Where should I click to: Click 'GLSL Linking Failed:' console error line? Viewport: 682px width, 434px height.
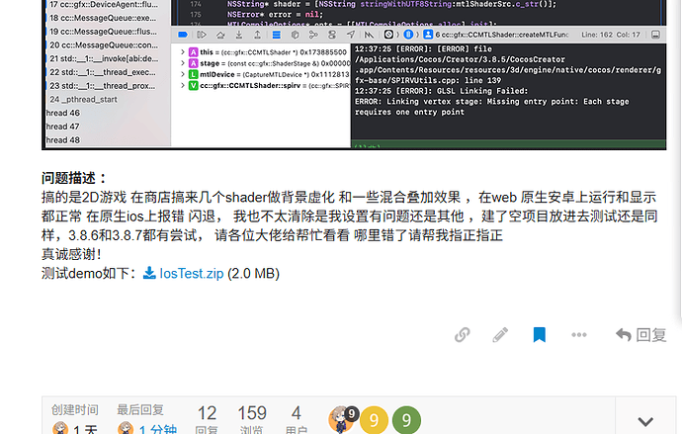[x=441, y=91]
